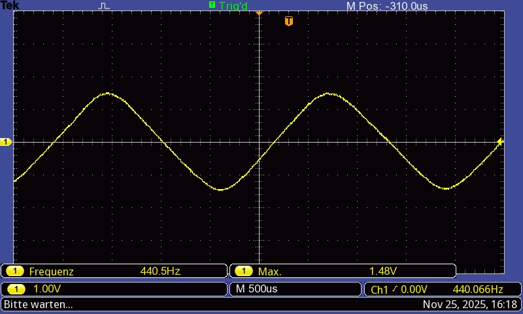Click the 1.48V maximum value
The image size is (523, 314).
point(383,271)
